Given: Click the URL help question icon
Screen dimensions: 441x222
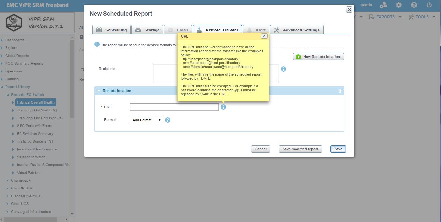Looking at the screenshot, I should [x=223, y=107].
